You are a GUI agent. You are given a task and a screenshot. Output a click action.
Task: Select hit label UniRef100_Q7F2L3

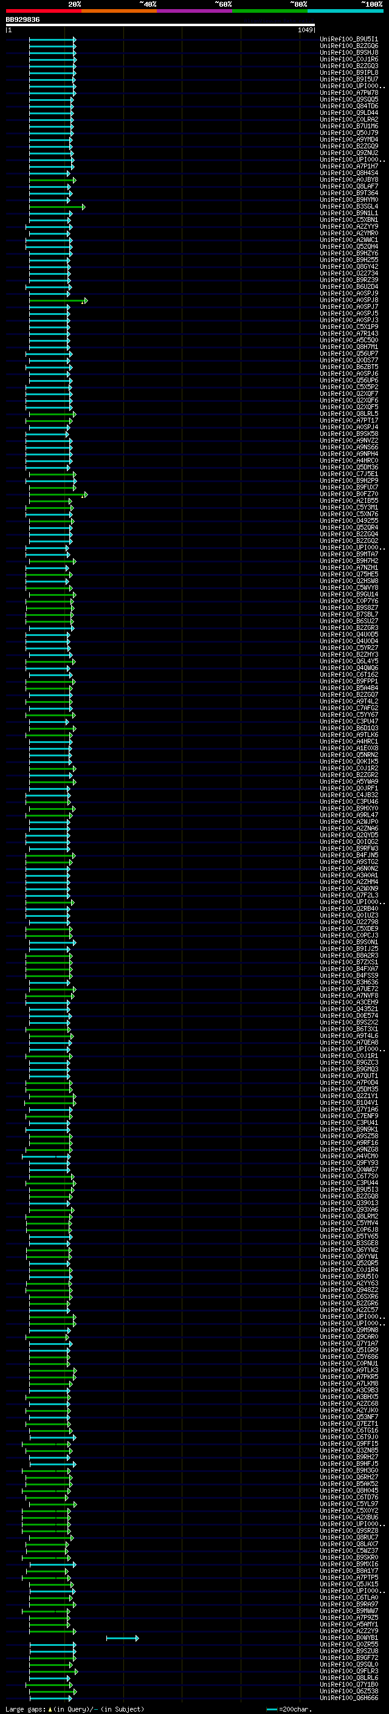coord(349,896)
